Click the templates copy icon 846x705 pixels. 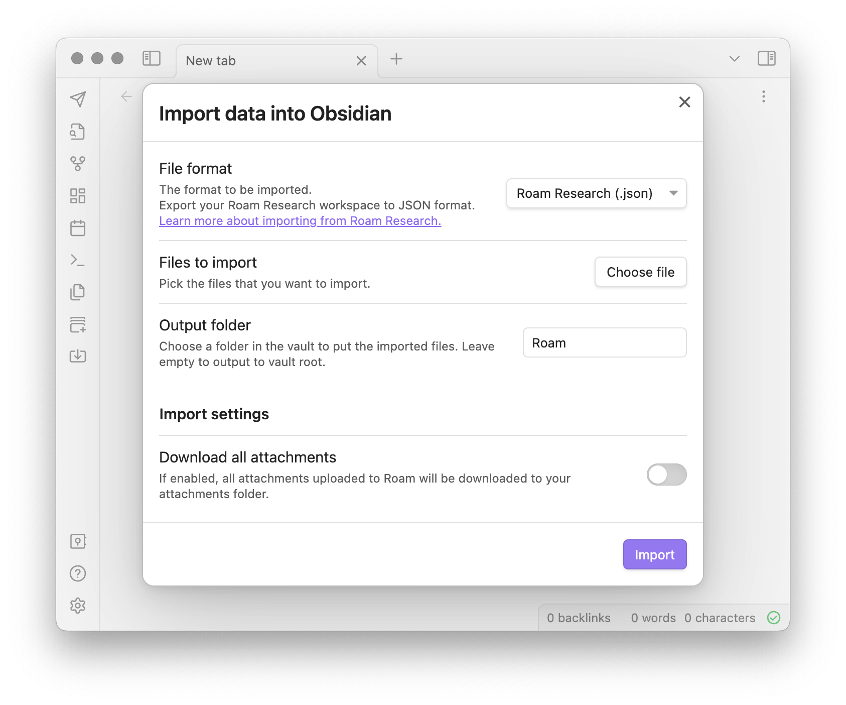pos(78,292)
